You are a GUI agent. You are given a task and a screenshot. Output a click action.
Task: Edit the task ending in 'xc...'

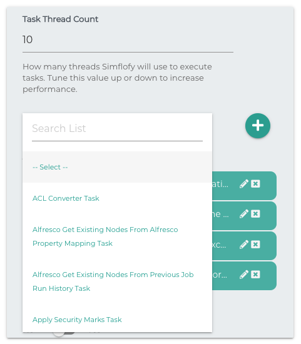(243, 245)
